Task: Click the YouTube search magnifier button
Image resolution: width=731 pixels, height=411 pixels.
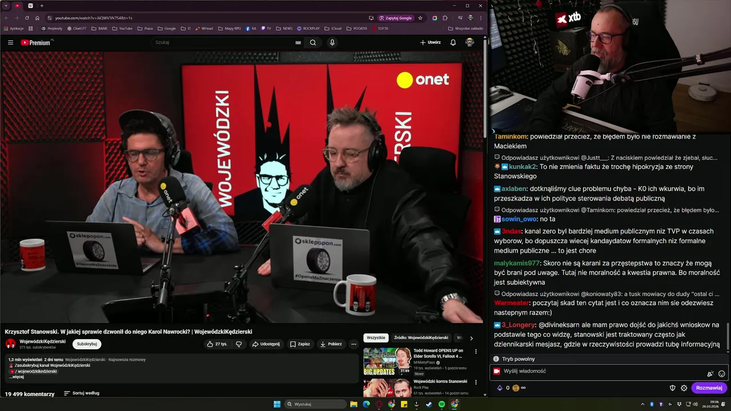Action: [x=313, y=42]
